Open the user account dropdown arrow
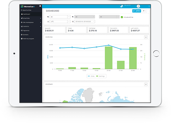Viewport: 171px width, 123px height. (149, 6)
